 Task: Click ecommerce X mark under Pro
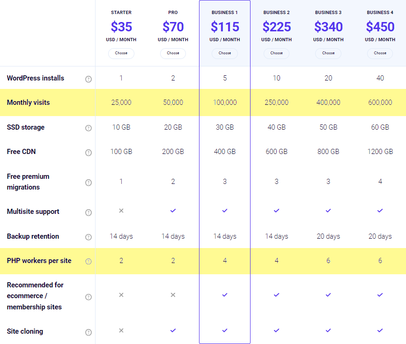pos(173,295)
